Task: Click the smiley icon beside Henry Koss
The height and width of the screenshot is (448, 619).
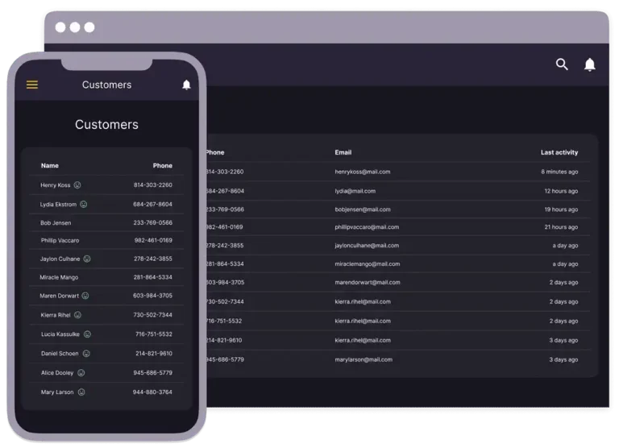Action: coord(77,185)
